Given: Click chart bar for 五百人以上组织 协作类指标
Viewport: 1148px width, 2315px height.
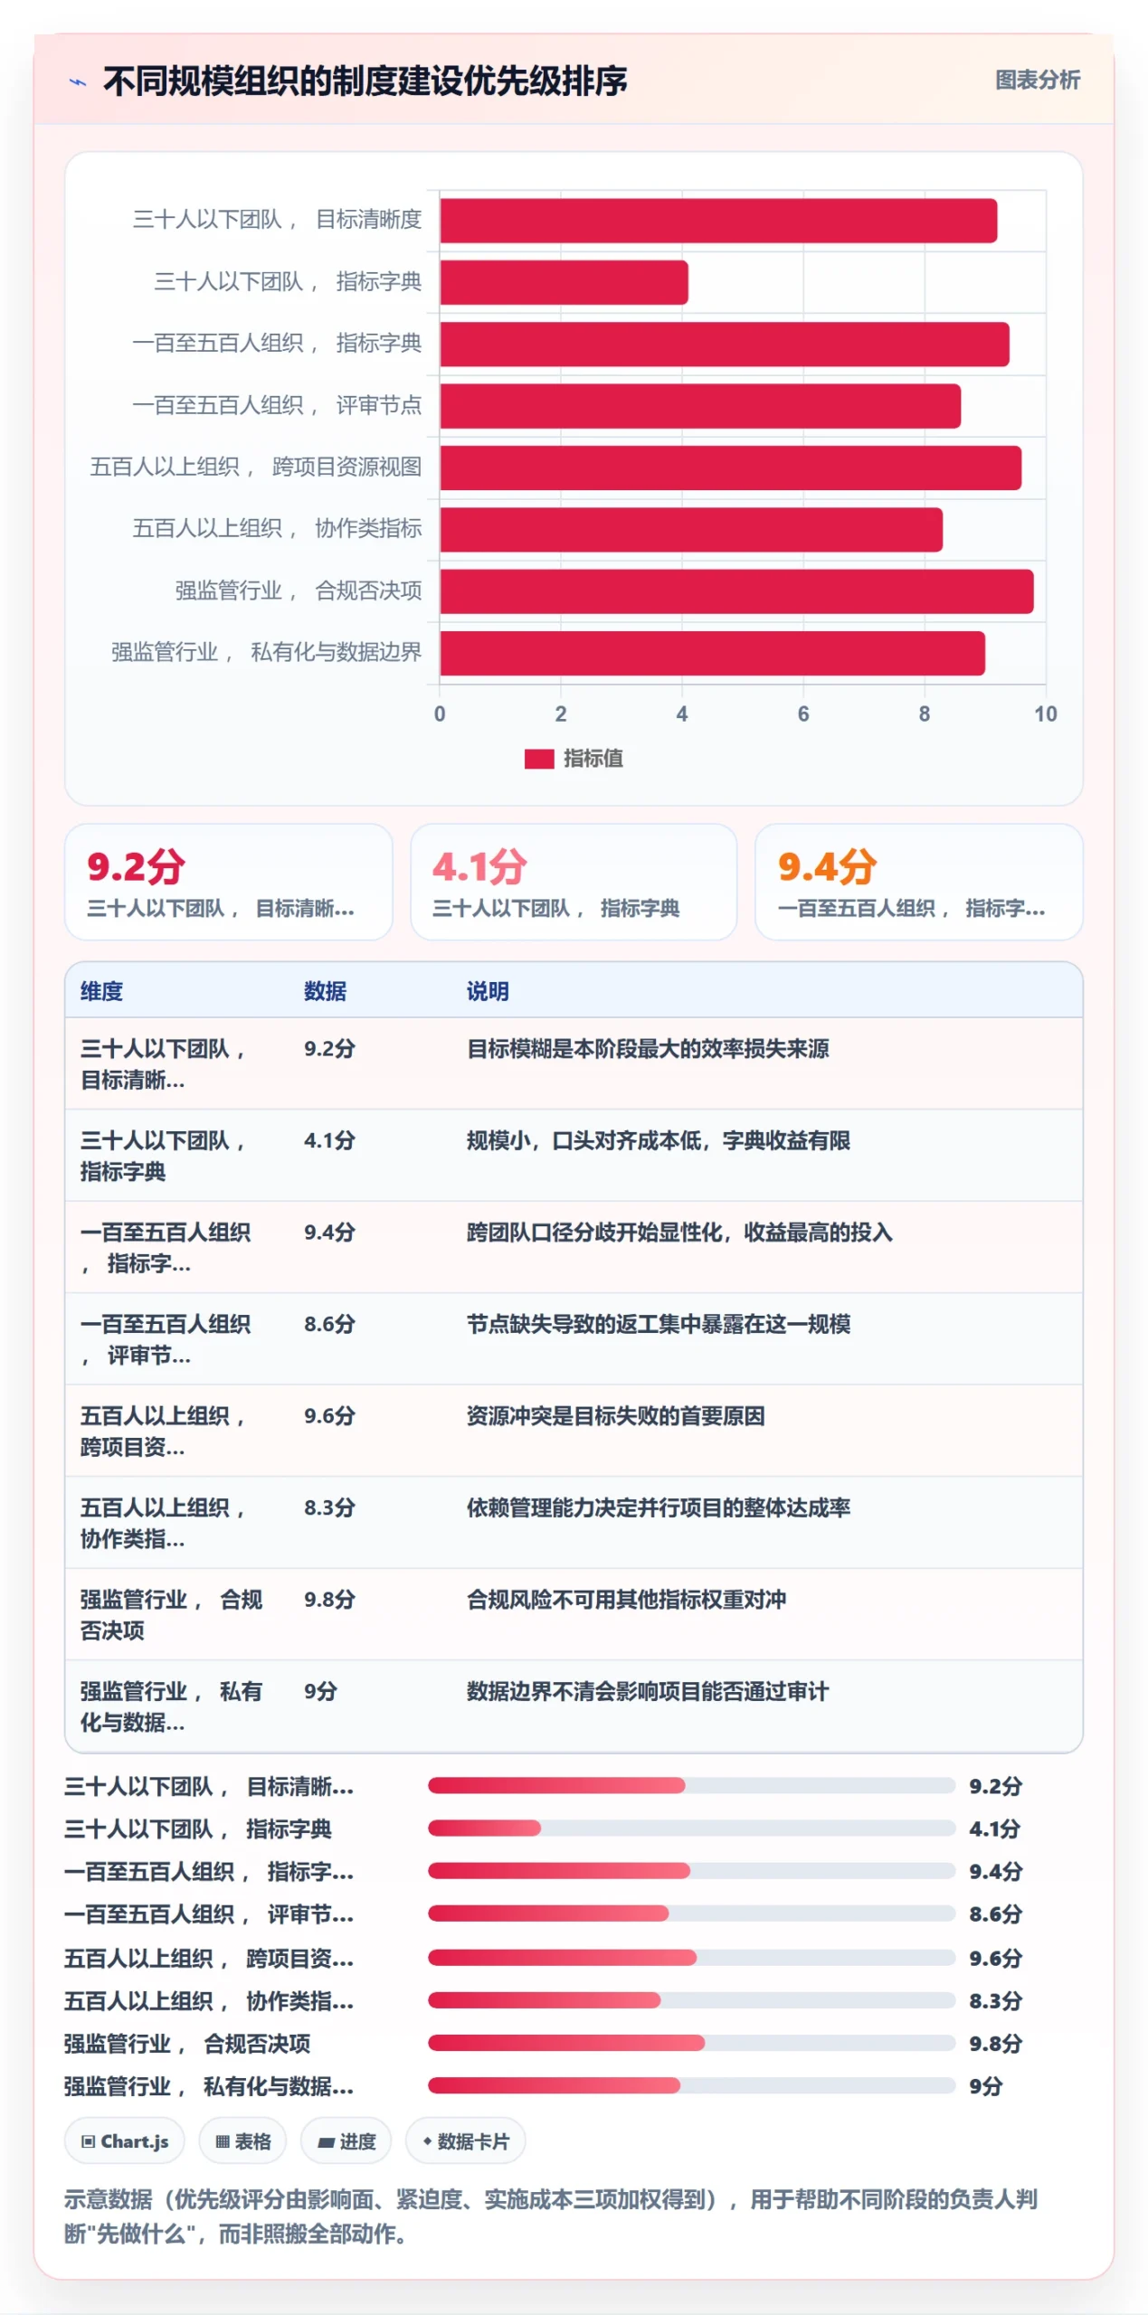Looking at the screenshot, I should coord(691,529).
